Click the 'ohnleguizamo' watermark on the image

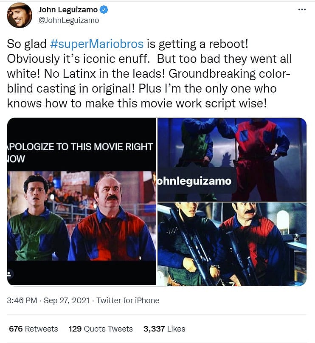click(194, 181)
